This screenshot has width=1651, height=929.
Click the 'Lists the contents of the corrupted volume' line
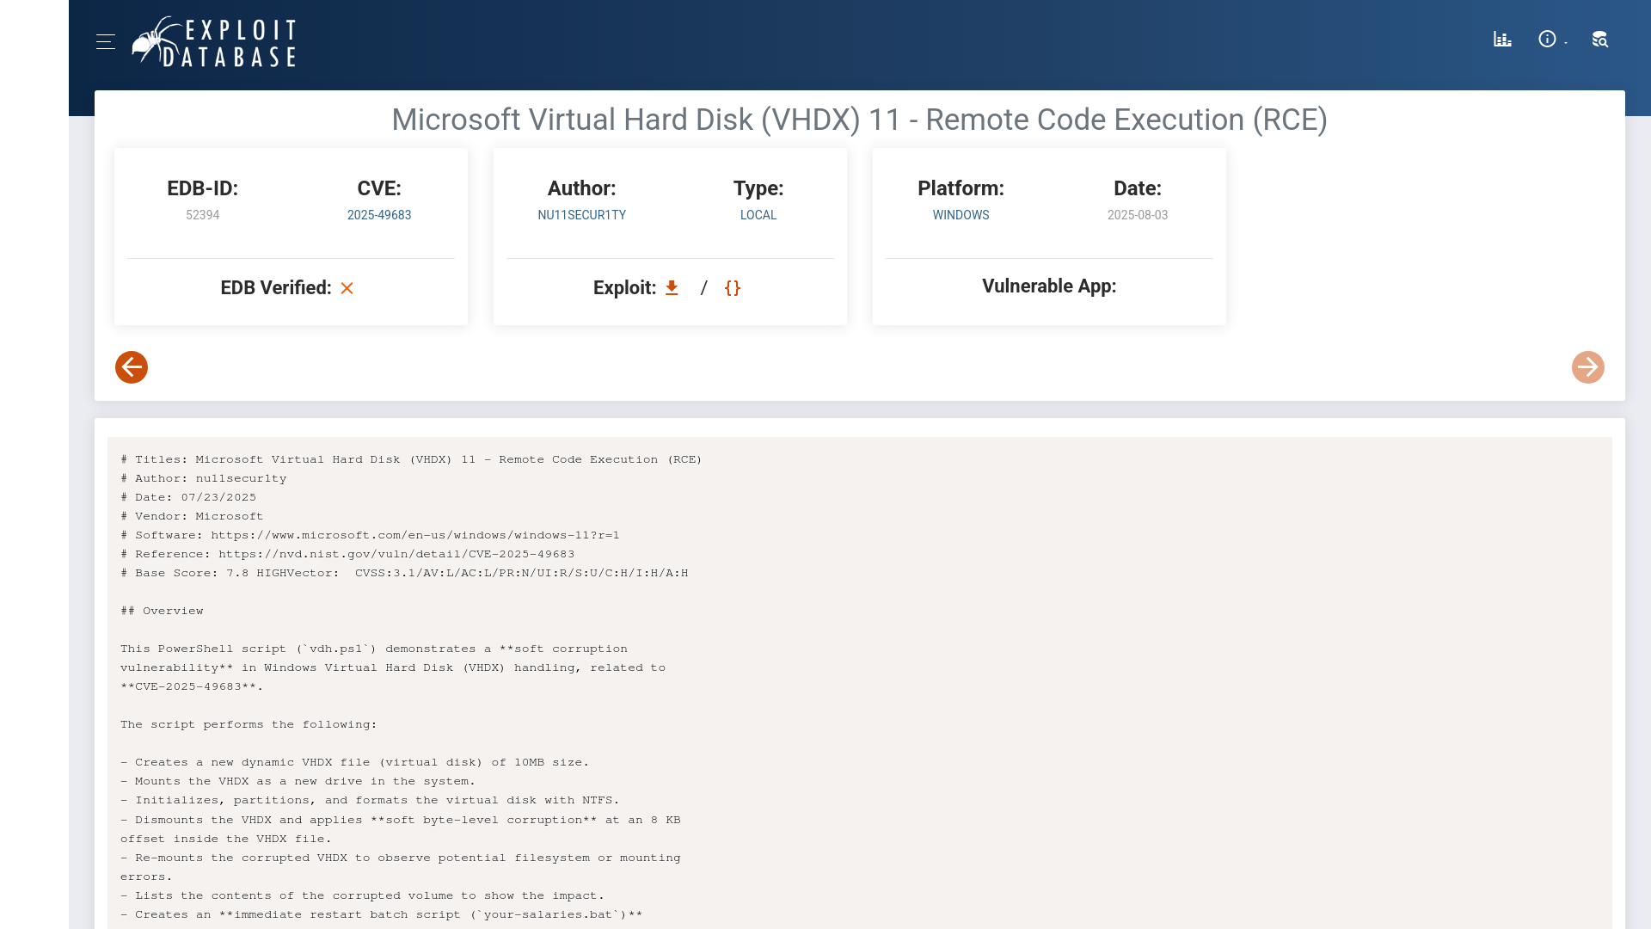(362, 895)
